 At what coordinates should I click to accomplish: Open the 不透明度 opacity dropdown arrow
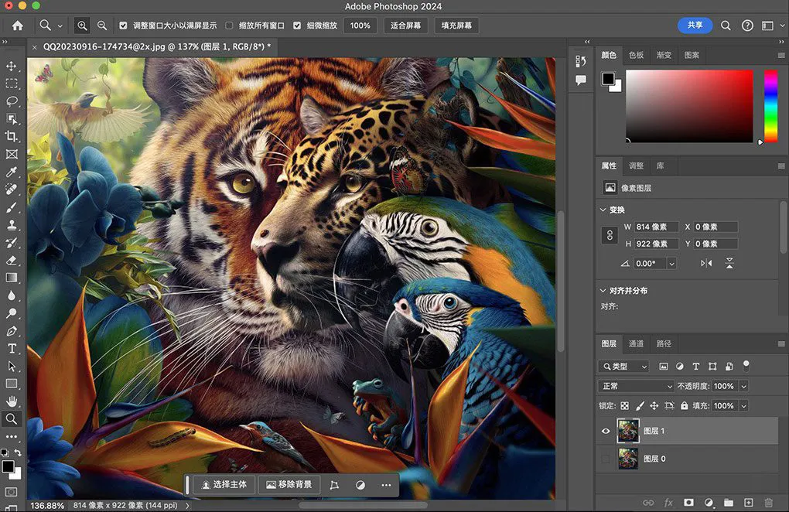click(x=743, y=386)
